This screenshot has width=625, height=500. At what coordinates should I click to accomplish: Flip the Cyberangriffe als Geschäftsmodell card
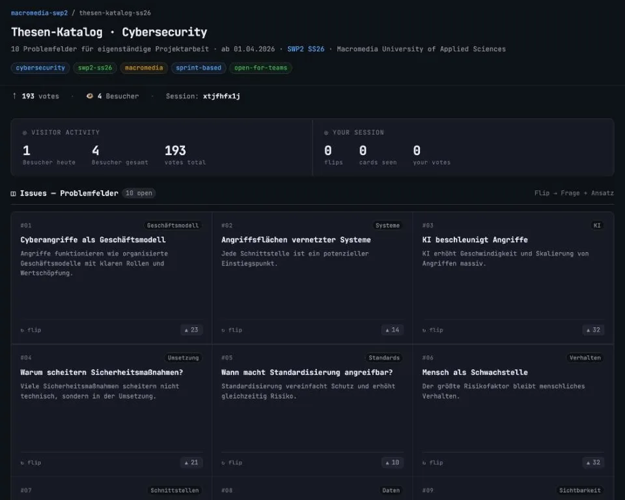(31, 330)
